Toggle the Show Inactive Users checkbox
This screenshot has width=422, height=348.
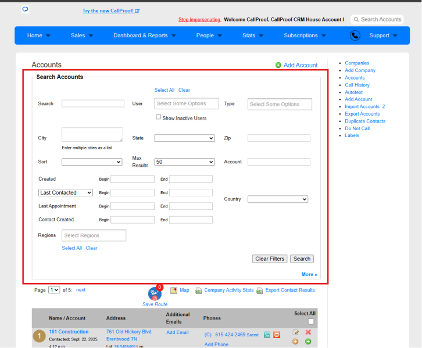click(x=159, y=117)
